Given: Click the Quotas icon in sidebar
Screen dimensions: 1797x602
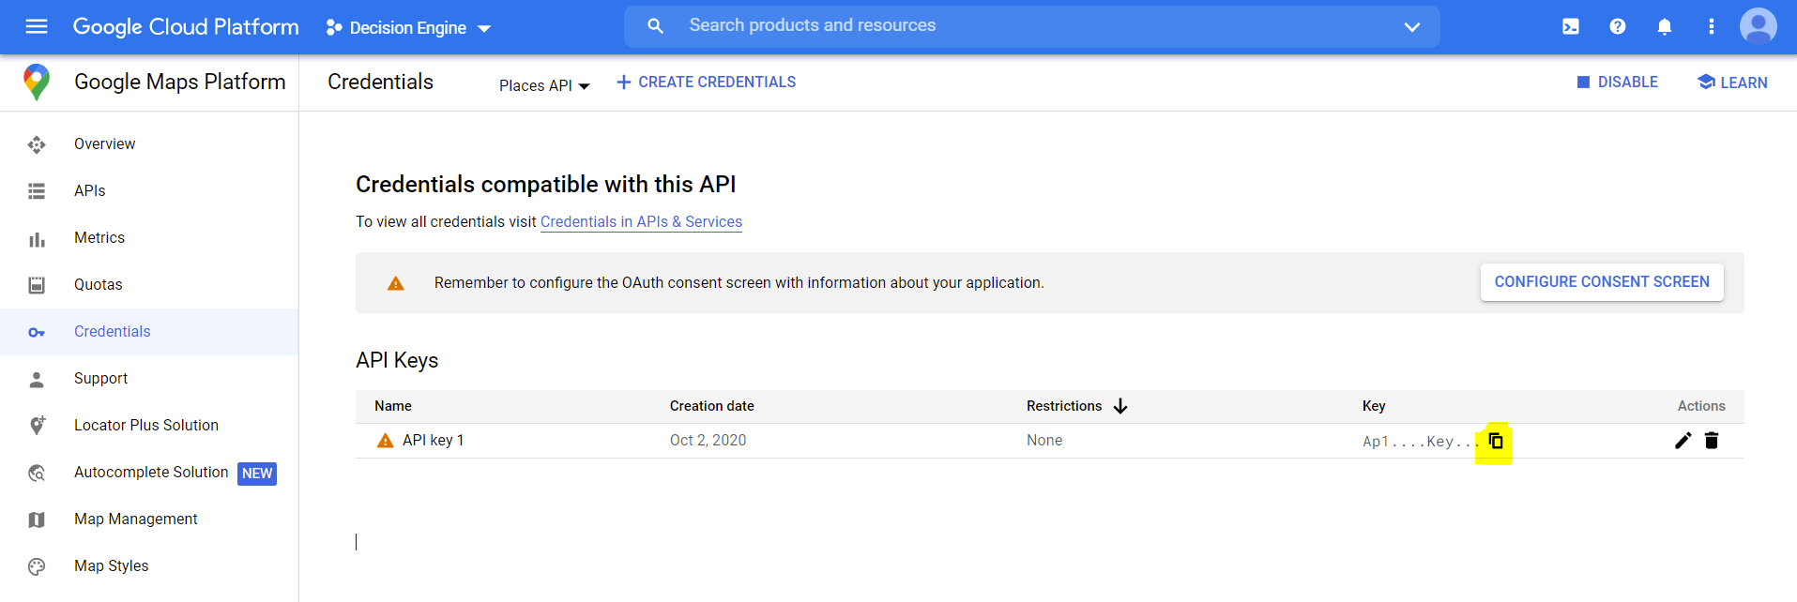Looking at the screenshot, I should coord(37,285).
